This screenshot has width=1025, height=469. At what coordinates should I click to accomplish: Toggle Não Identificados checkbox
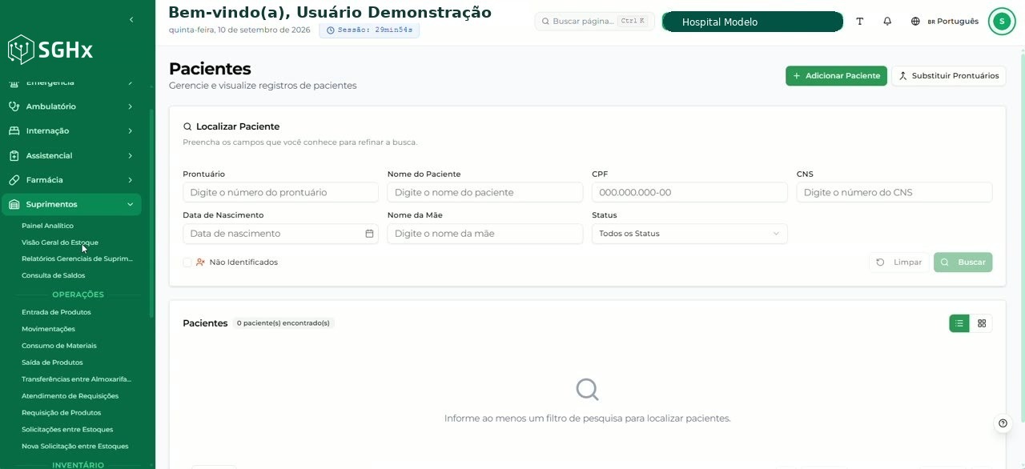pos(187,263)
